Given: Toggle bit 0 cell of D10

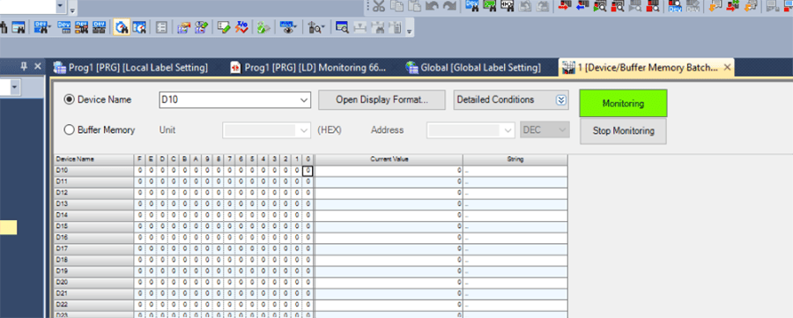Looking at the screenshot, I should [x=308, y=171].
